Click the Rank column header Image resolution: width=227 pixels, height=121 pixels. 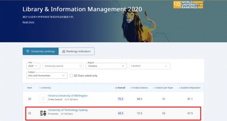click(30, 88)
